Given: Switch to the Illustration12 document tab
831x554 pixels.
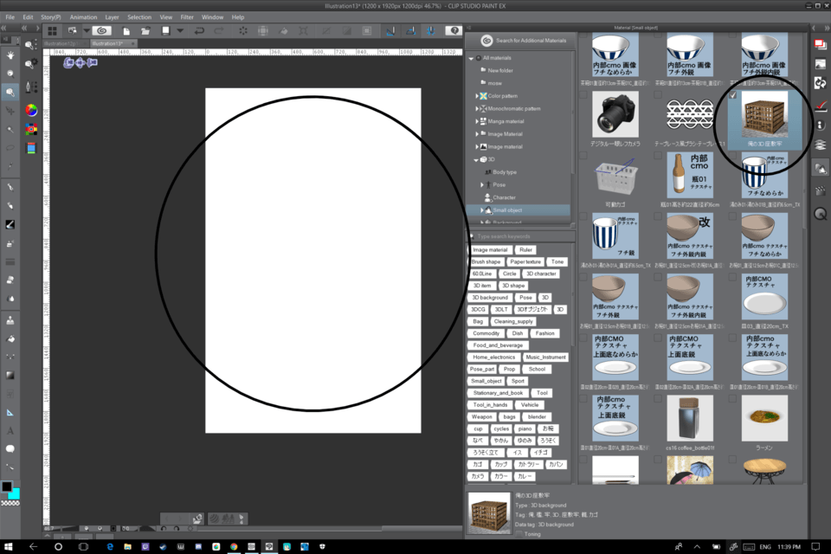Looking at the screenshot, I should tap(62, 42).
